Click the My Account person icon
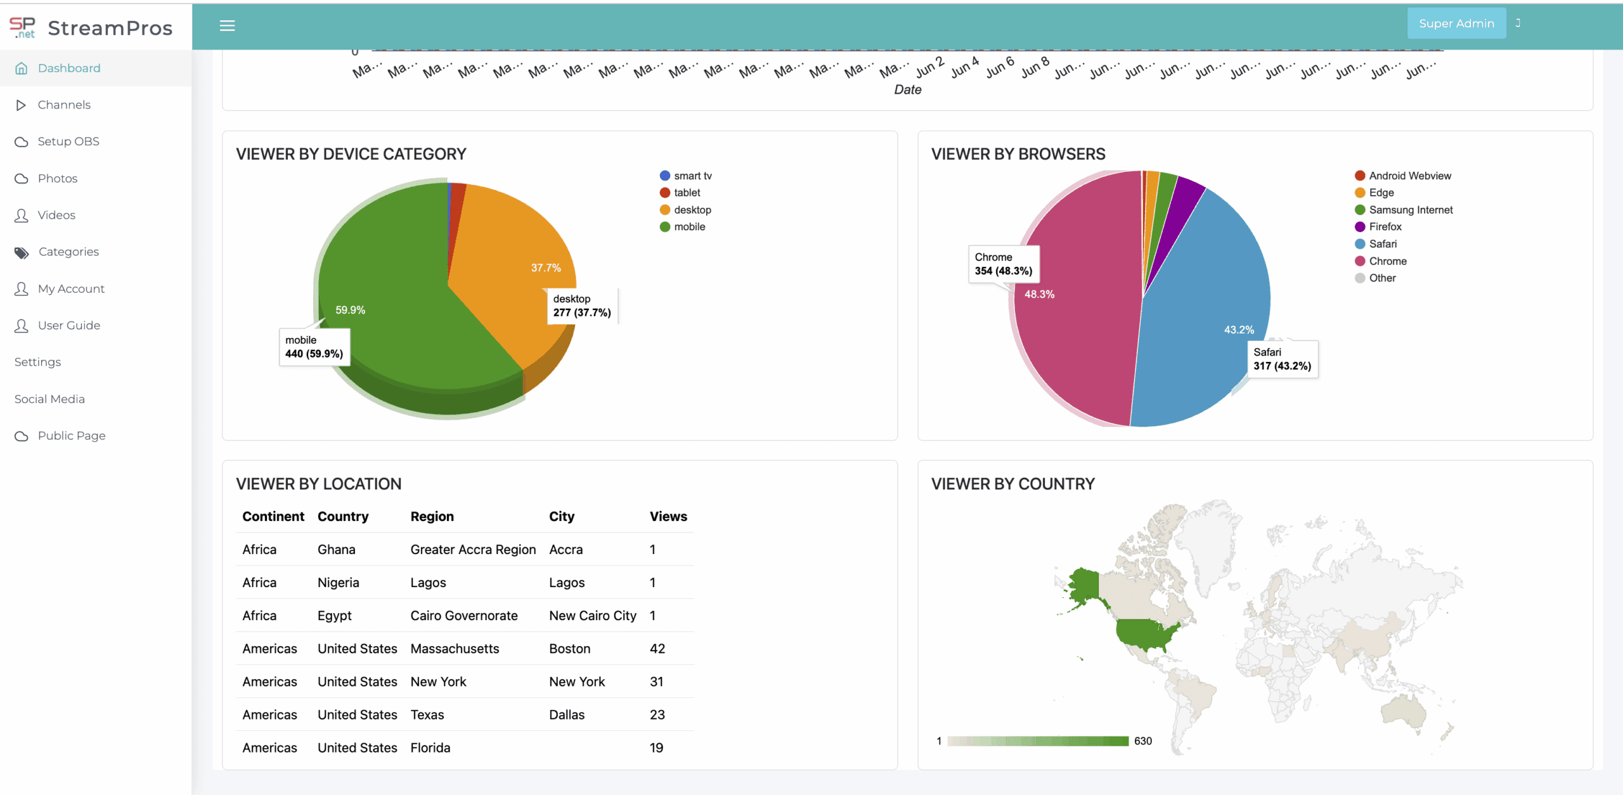This screenshot has width=1623, height=795. click(x=22, y=289)
